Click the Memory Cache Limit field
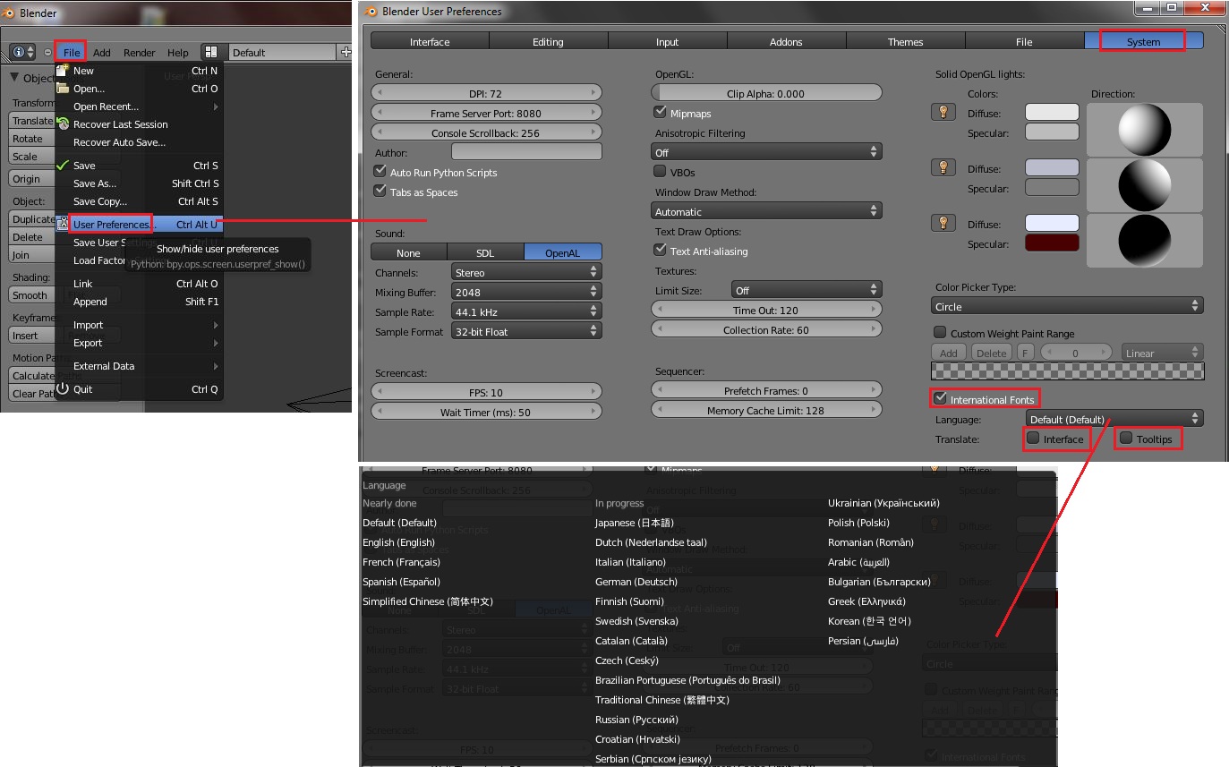Viewport: 1229px width, 767px height. coord(765,410)
